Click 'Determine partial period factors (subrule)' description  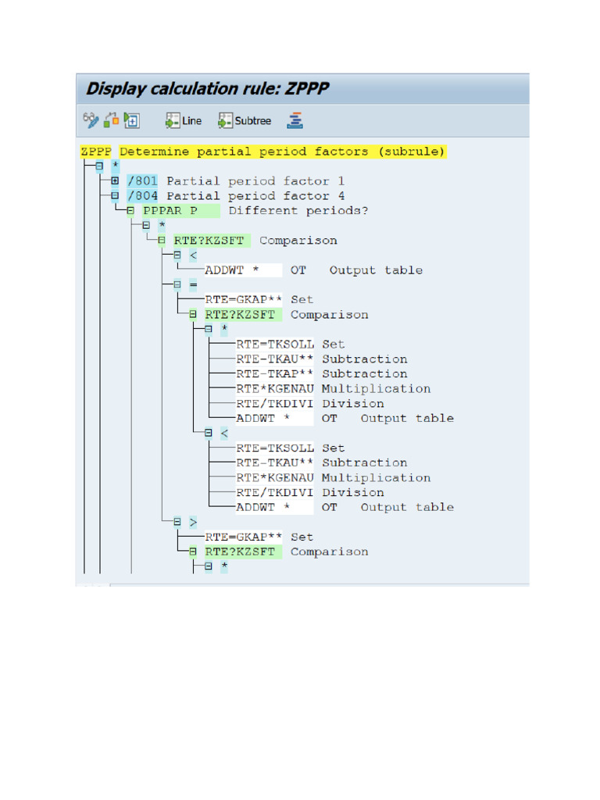pos(283,152)
